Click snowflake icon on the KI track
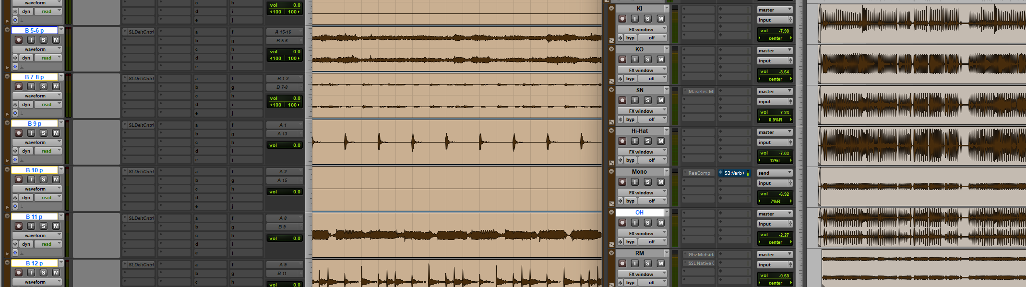 pos(620,38)
